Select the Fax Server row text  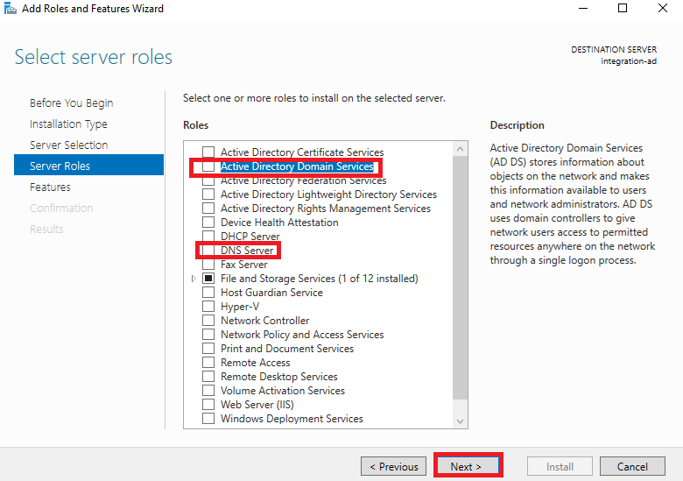(x=244, y=265)
